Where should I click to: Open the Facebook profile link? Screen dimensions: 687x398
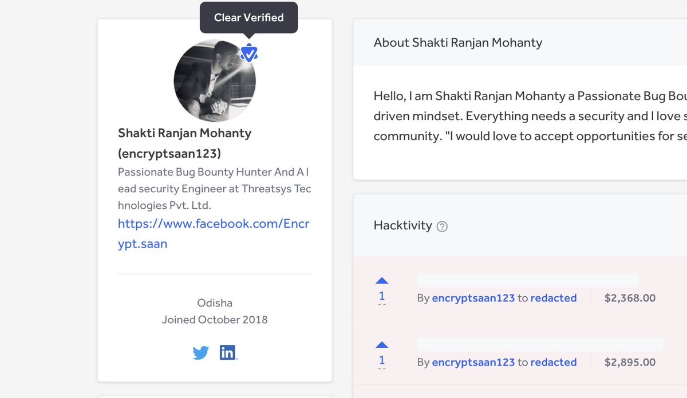click(x=214, y=224)
